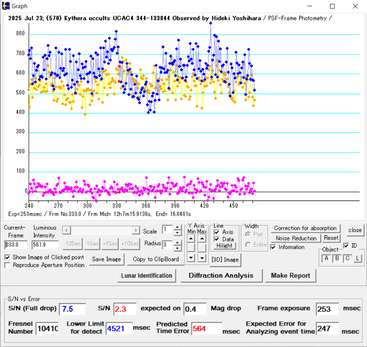Open Diffraction Analysis
This screenshot has height=347, width=367.
click(x=221, y=276)
